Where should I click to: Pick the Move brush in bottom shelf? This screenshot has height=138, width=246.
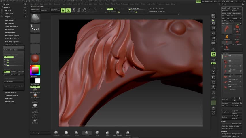tap(97, 133)
